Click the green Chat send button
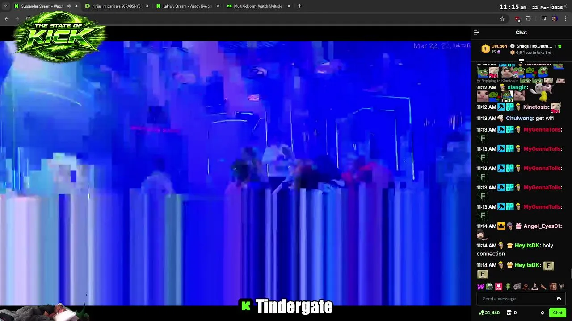Viewport: 572px width, 321px height. [558, 313]
